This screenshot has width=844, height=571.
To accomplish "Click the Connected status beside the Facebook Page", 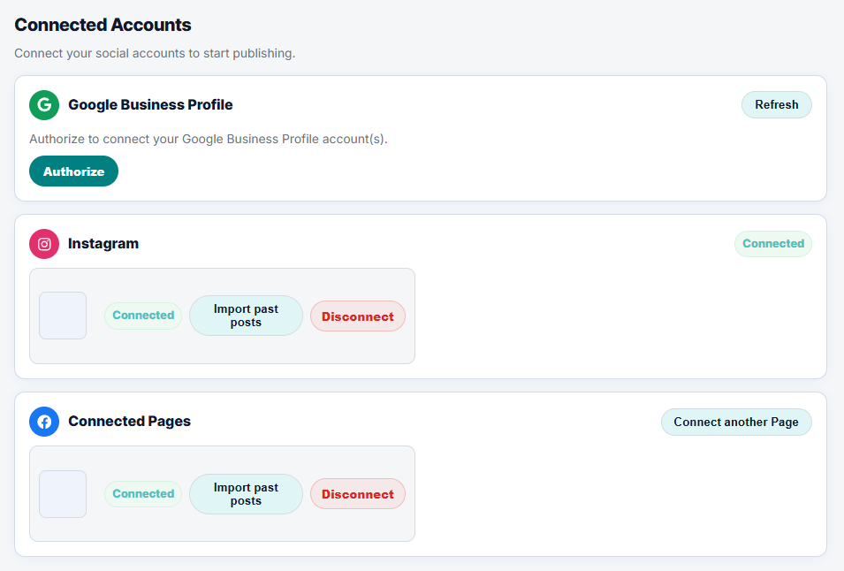I will point(142,493).
